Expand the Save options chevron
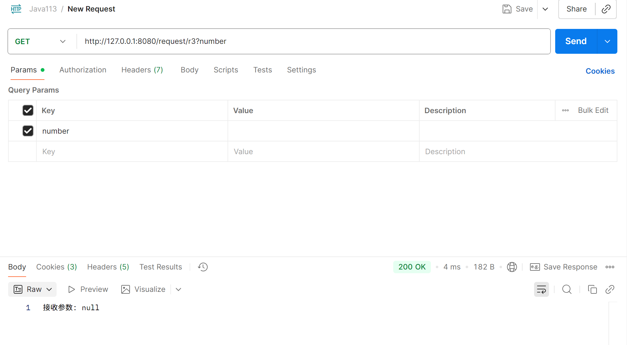Viewport: 627px width, 345px height. [x=545, y=9]
